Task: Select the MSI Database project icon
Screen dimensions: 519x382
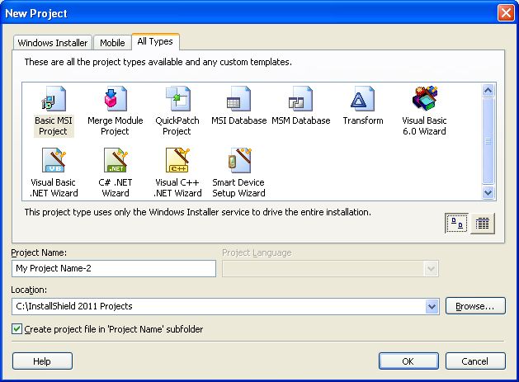Action: point(238,98)
